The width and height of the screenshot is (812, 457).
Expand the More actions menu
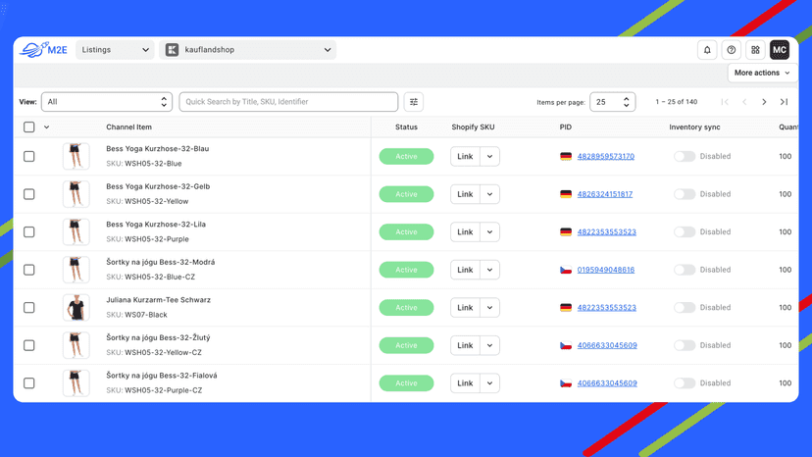click(x=762, y=73)
